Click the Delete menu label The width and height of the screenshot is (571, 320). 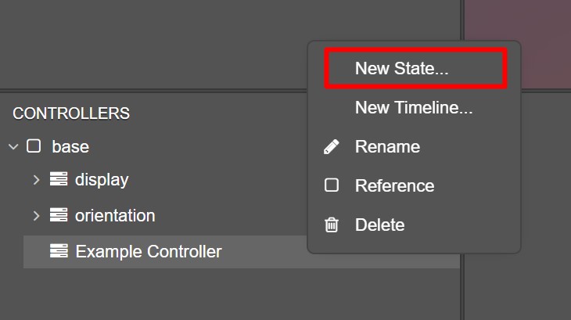coord(380,225)
